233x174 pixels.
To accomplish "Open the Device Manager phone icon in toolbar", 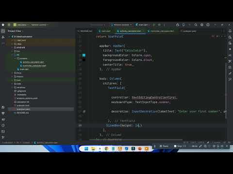I will click(183, 25).
